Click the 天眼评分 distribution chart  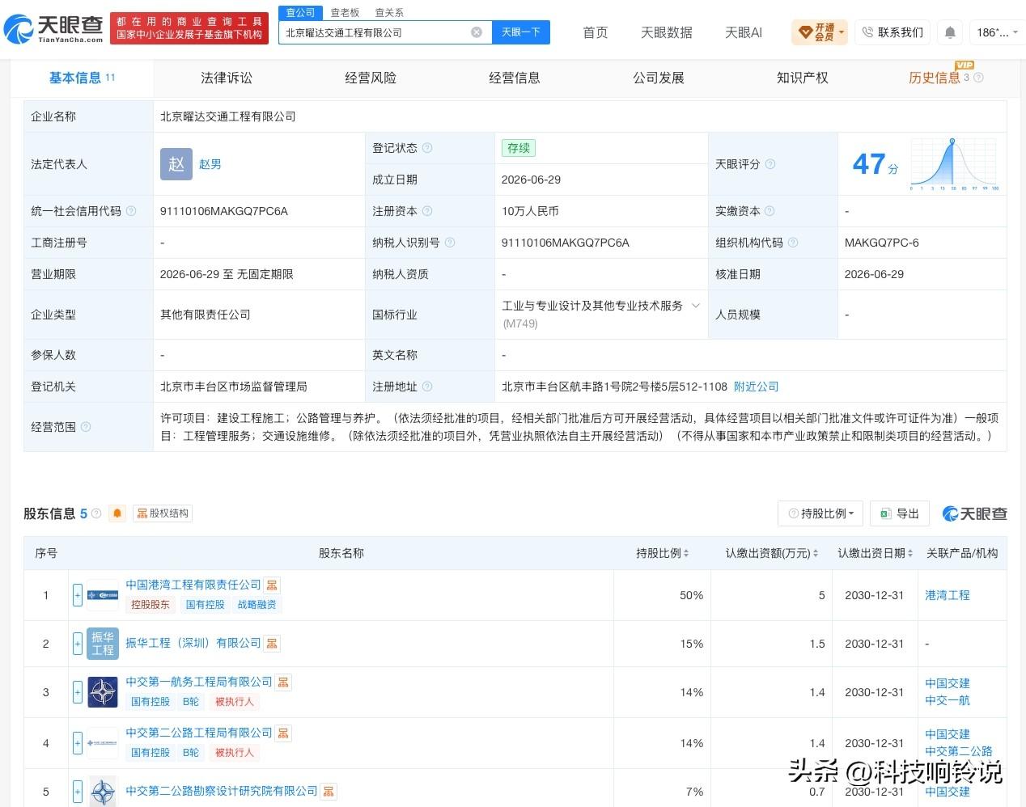click(x=955, y=164)
